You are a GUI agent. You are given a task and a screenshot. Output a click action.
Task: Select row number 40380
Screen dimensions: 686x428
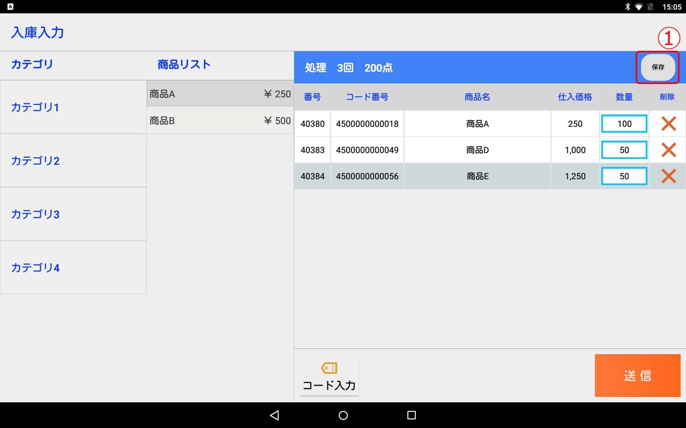pyautogui.click(x=312, y=124)
